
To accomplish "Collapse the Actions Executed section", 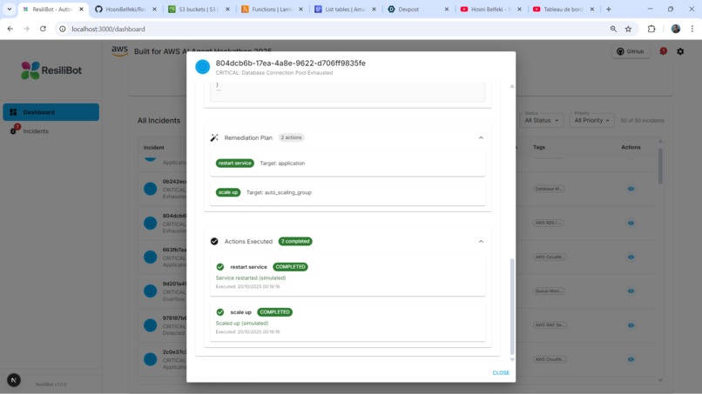I will pos(481,242).
